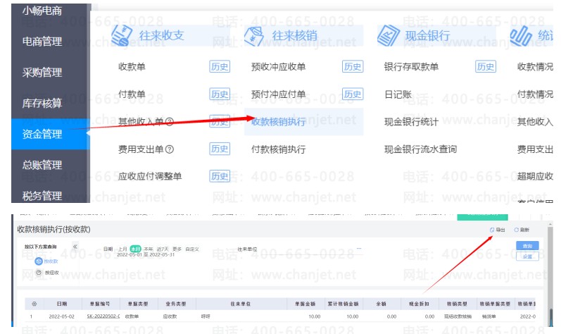Click the 按收款 scheme icon

coord(39,261)
